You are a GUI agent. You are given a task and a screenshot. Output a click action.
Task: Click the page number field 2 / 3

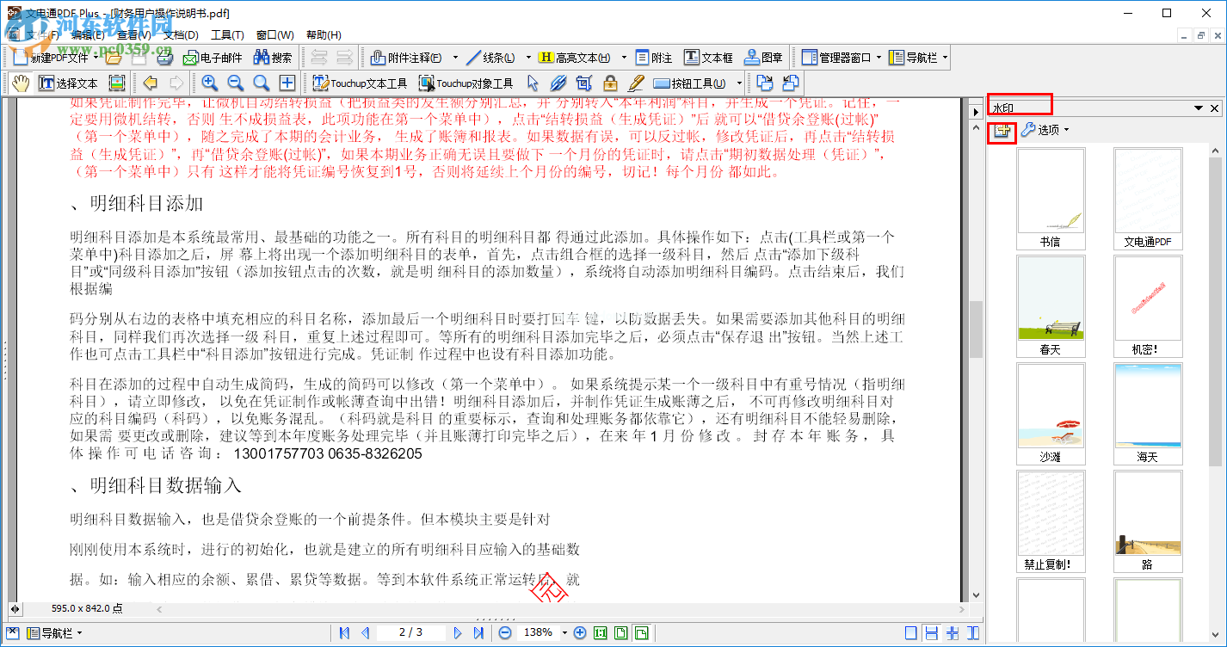click(x=410, y=632)
